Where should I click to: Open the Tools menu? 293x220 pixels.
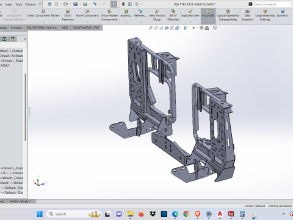pyautogui.click(x=19, y=4)
